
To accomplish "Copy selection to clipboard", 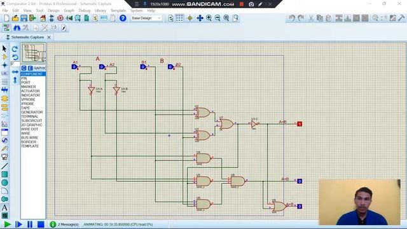I will 320,18.
